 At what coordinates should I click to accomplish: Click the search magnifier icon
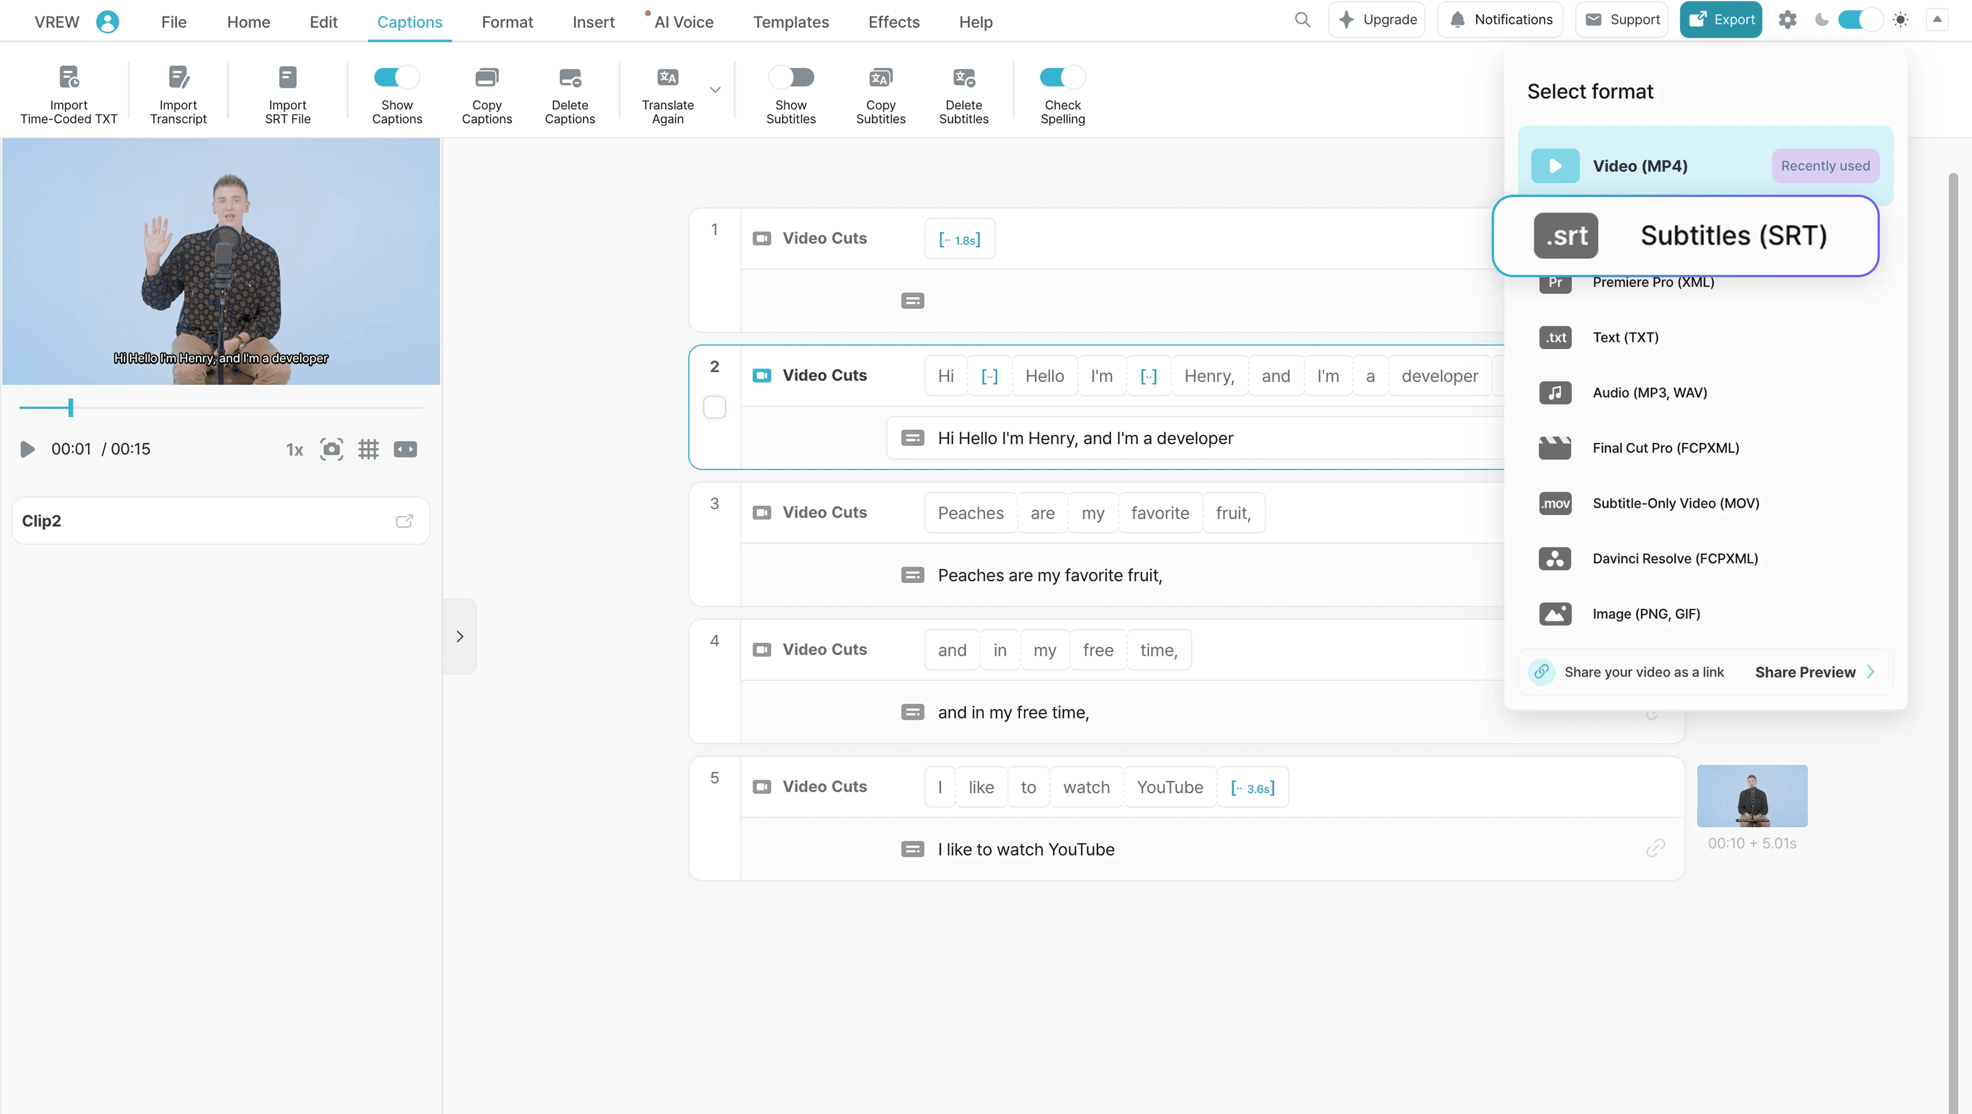pos(1301,20)
